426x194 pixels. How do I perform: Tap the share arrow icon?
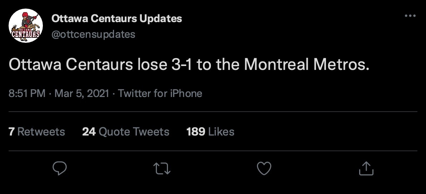click(366, 168)
